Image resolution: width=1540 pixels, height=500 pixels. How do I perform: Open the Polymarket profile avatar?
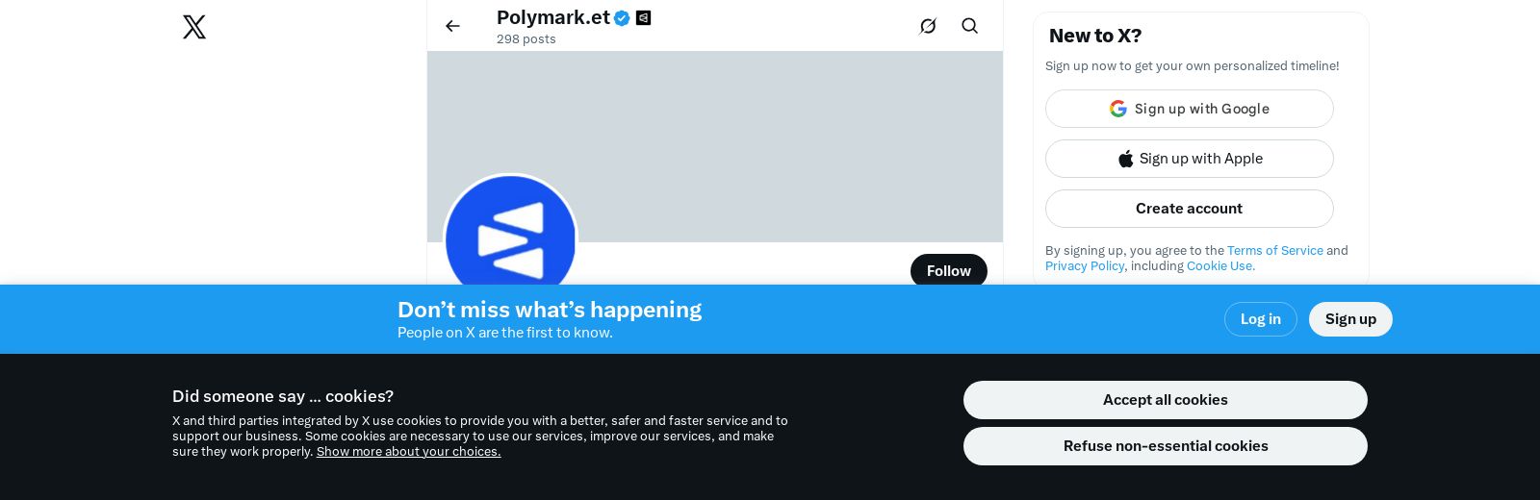(510, 236)
